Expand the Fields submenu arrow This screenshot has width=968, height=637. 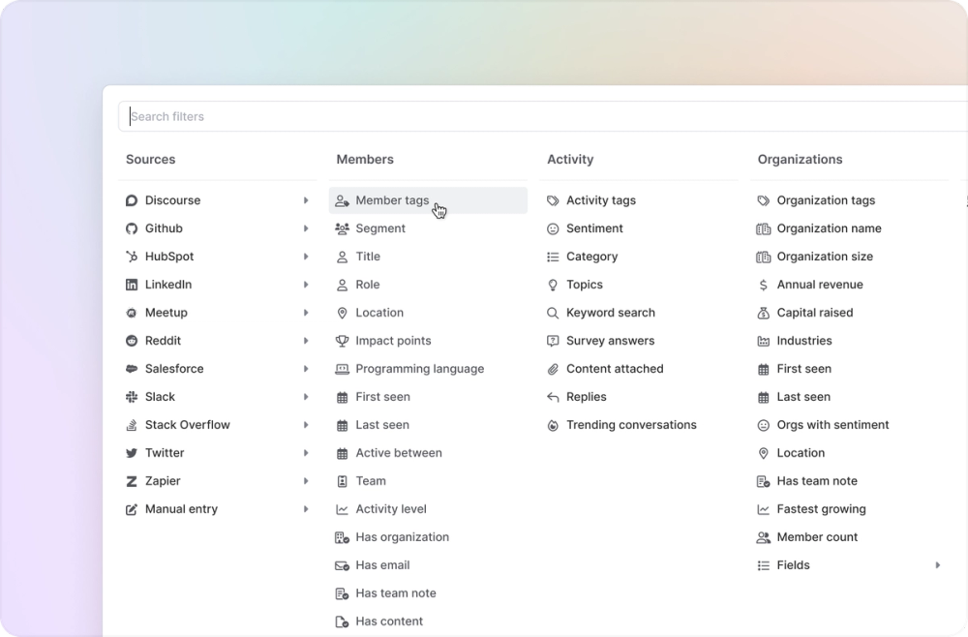(938, 565)
